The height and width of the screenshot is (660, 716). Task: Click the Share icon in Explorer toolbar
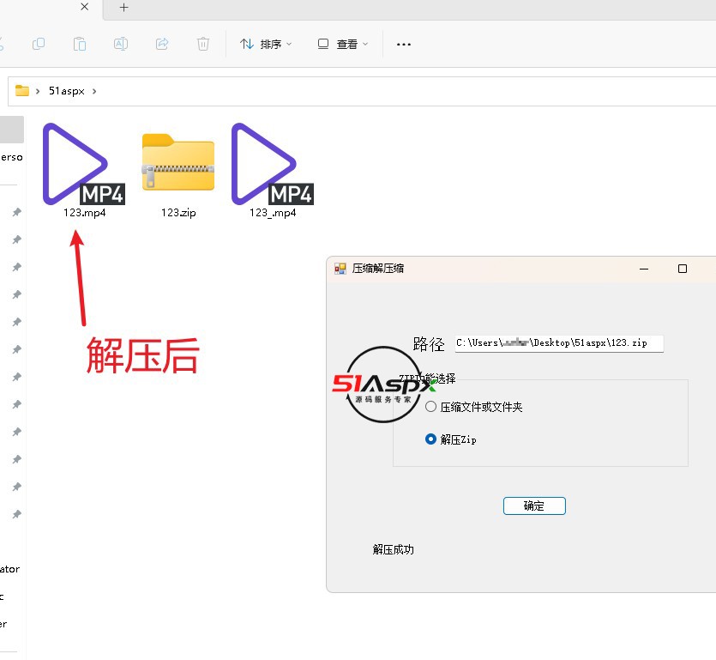[x=162, y=44]
